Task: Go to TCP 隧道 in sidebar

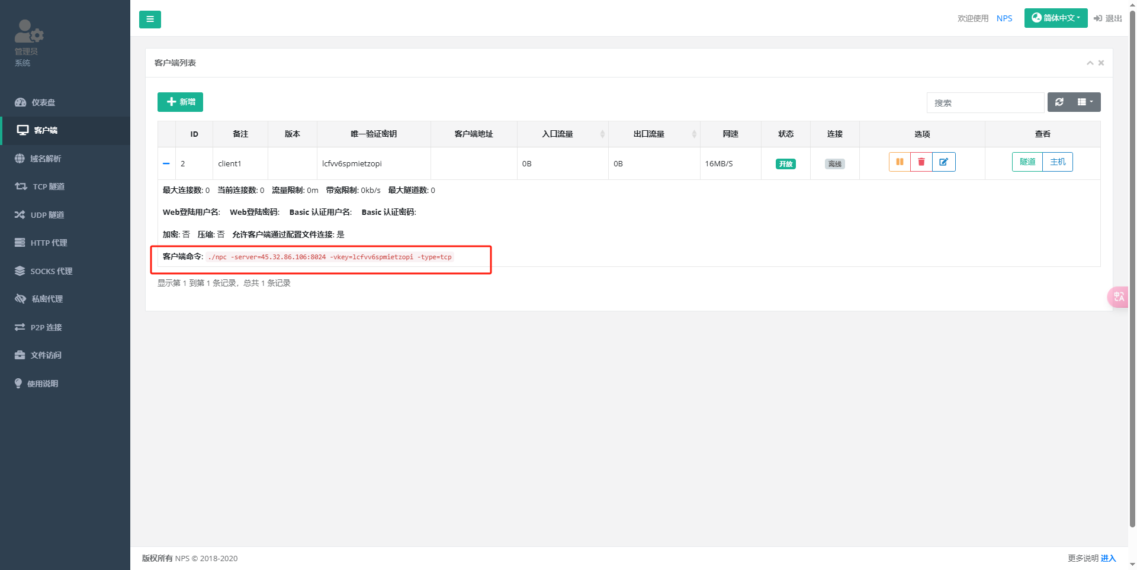Action: click(48, 186)
